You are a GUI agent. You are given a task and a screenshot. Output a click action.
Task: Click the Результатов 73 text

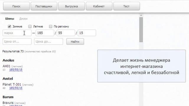pos(13,52)
